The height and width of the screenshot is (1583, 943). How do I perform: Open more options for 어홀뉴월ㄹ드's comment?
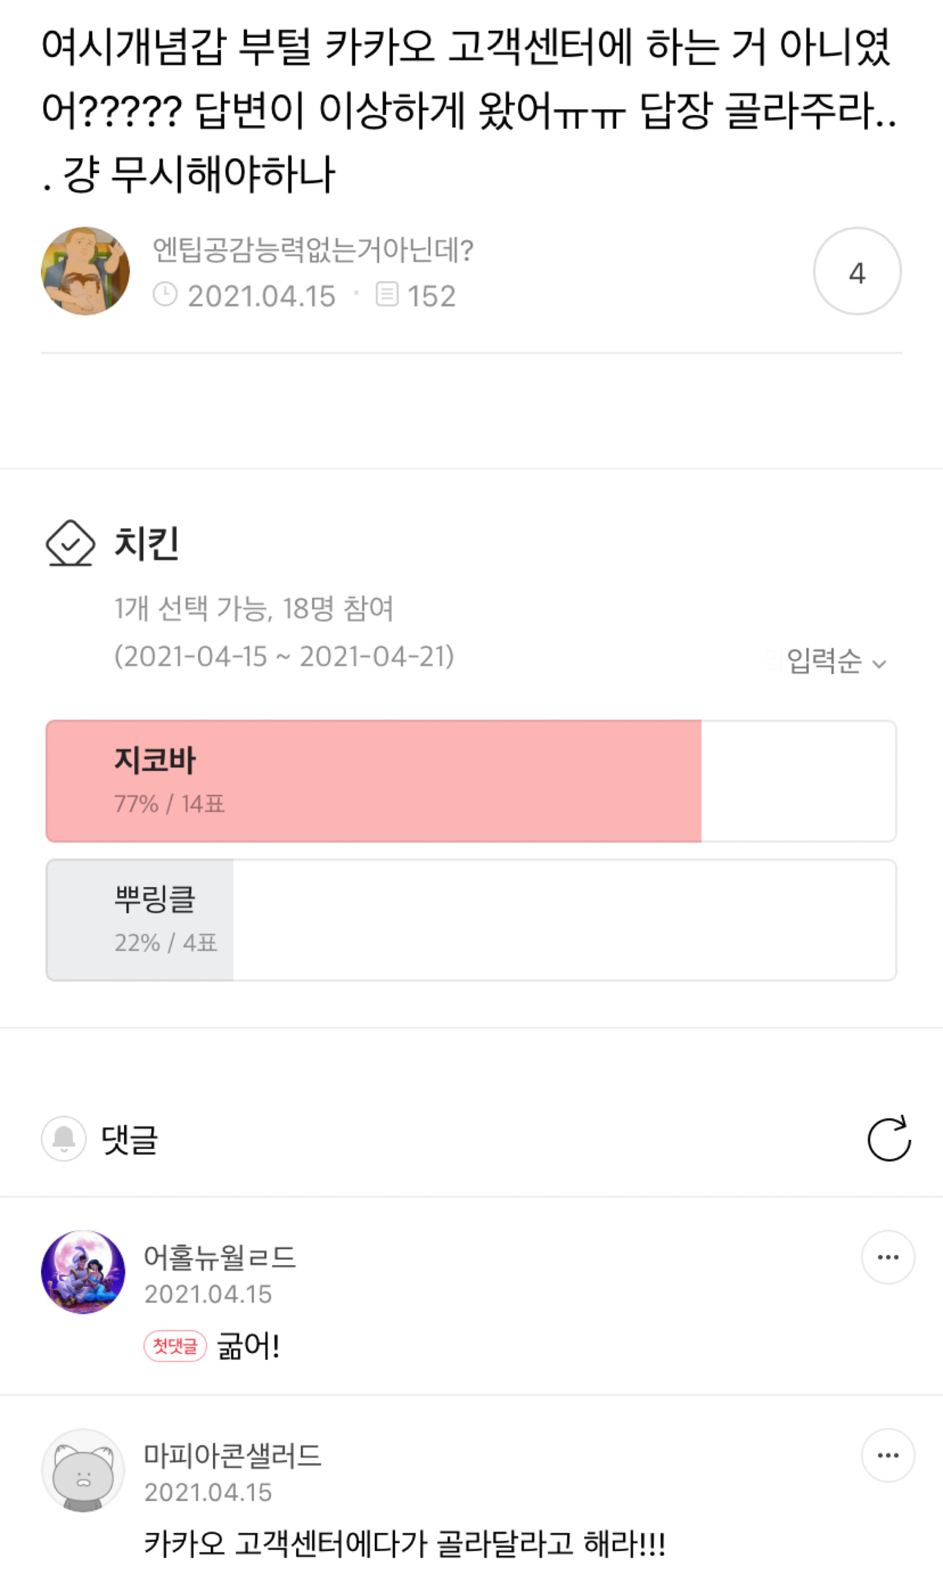887,1257
